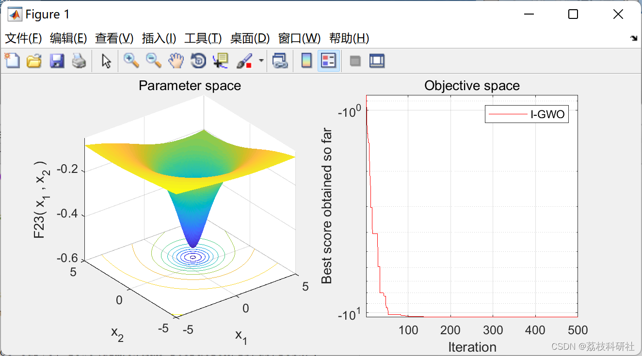642x356 pixels.
Task: Click the Parameter space plot title
Action: click(190, 86)
